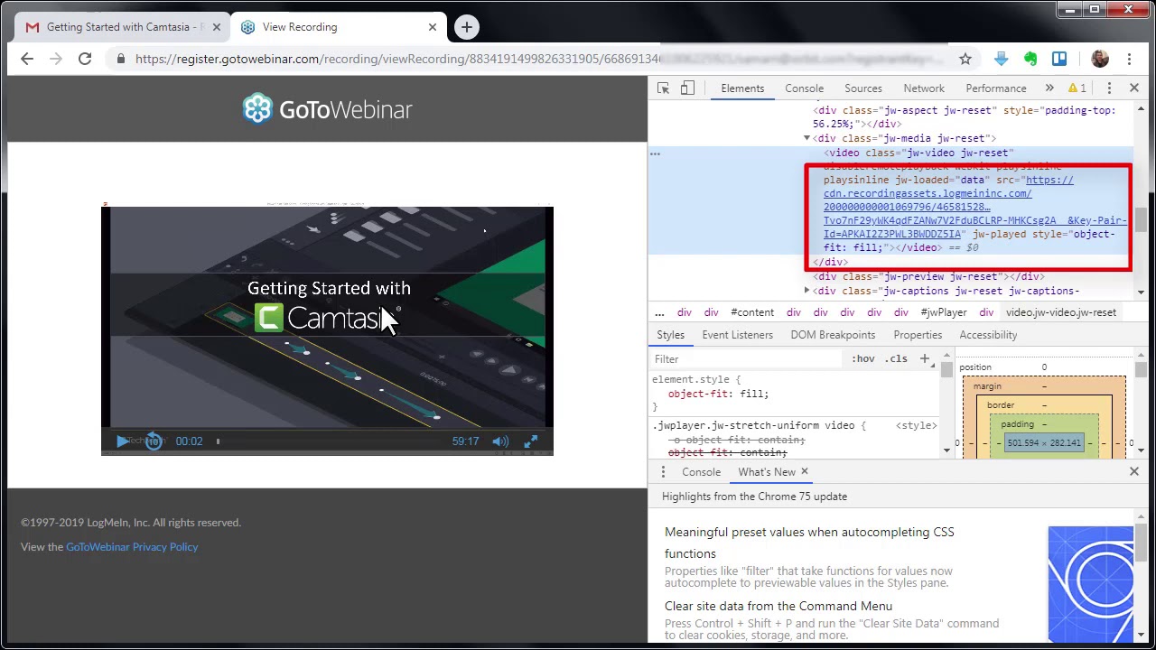Click the ellipsis beside the selected video node

(656, 154)
